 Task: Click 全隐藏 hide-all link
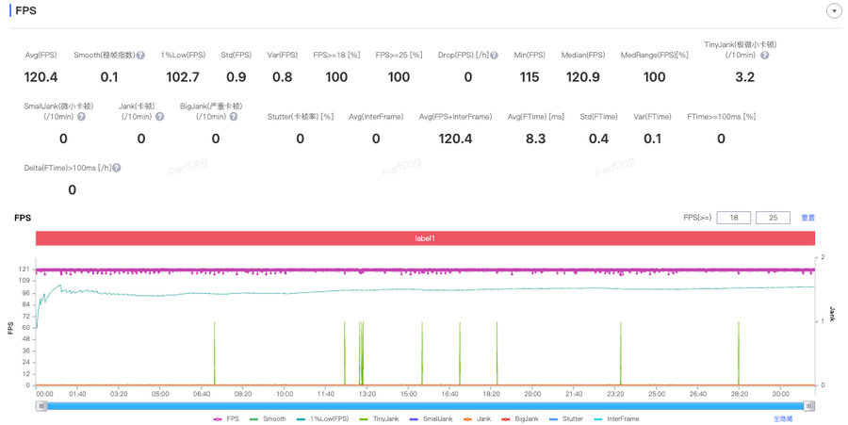(782, 418)
